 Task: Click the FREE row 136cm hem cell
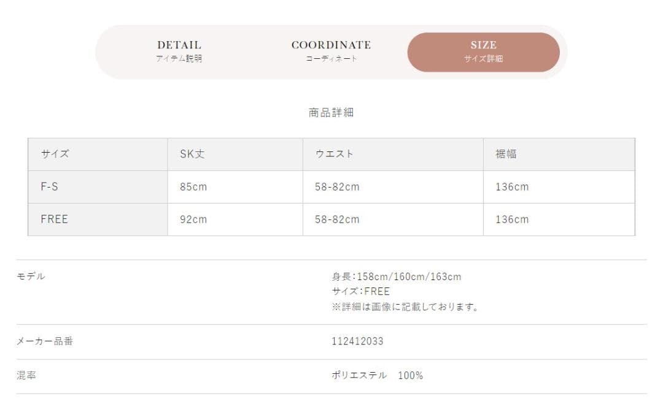click(559, 219)
